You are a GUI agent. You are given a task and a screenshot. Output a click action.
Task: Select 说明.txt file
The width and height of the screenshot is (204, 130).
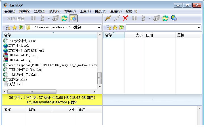[x=13, y=84]
